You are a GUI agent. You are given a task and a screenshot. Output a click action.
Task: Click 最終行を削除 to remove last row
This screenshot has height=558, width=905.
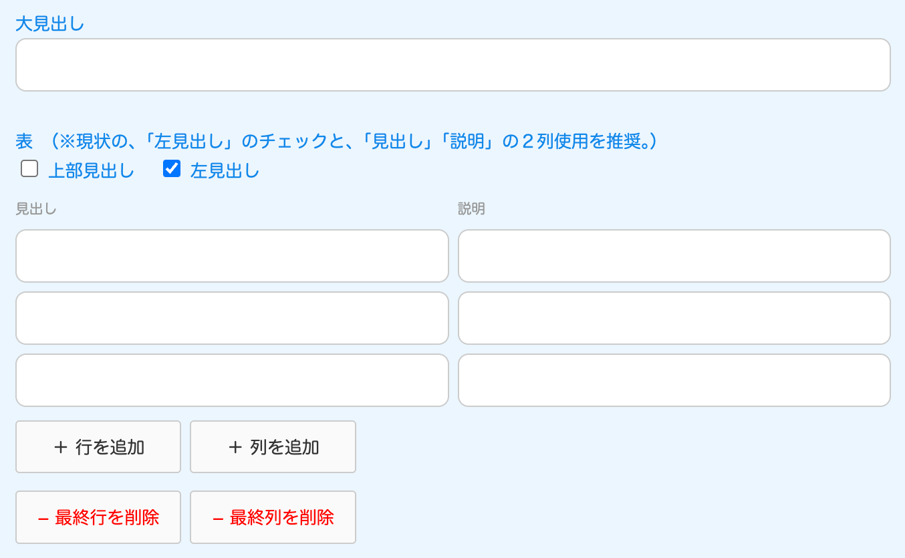tap(98, 517)
